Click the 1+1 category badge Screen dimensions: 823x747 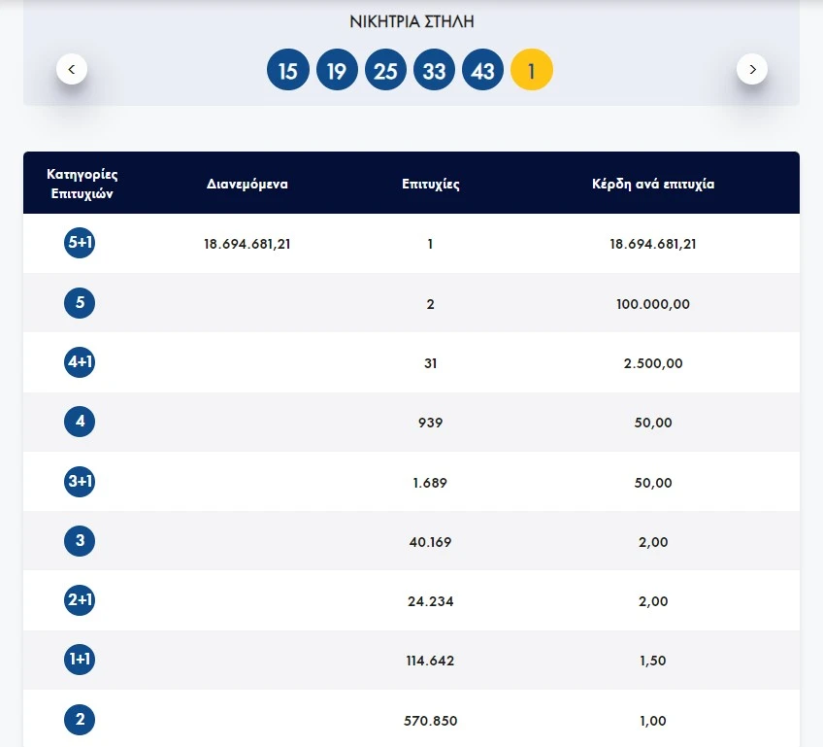[x=80, y=660]
